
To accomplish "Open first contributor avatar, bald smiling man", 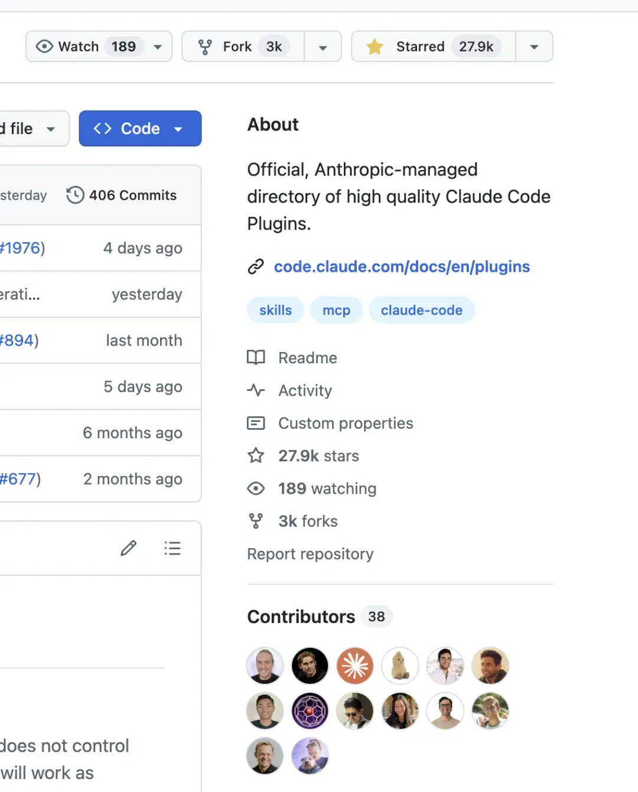I will pos(265,666).
